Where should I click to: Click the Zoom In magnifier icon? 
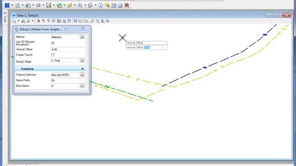pyautogui.click(x=43, y=21)
